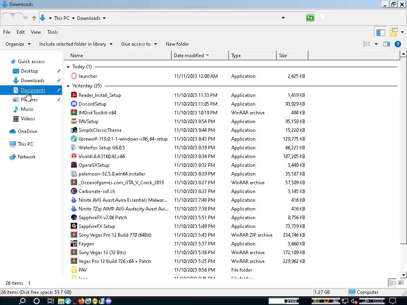
Task: Open Documents in Quick access
Action: [33, 90]
